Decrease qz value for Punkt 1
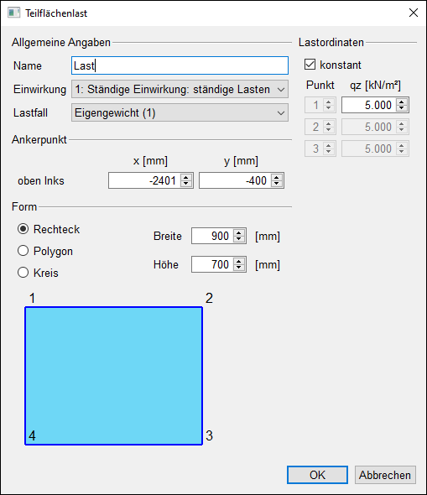This screenshot has height=495, width=427. (402, 108)
